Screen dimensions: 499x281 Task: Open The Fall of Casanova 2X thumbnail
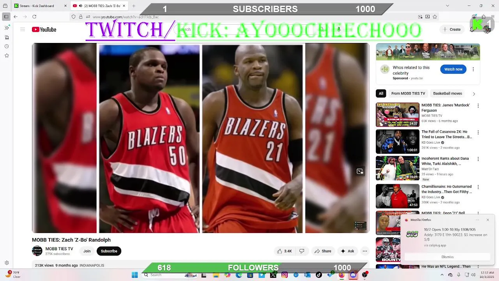[x=398, y=141]
